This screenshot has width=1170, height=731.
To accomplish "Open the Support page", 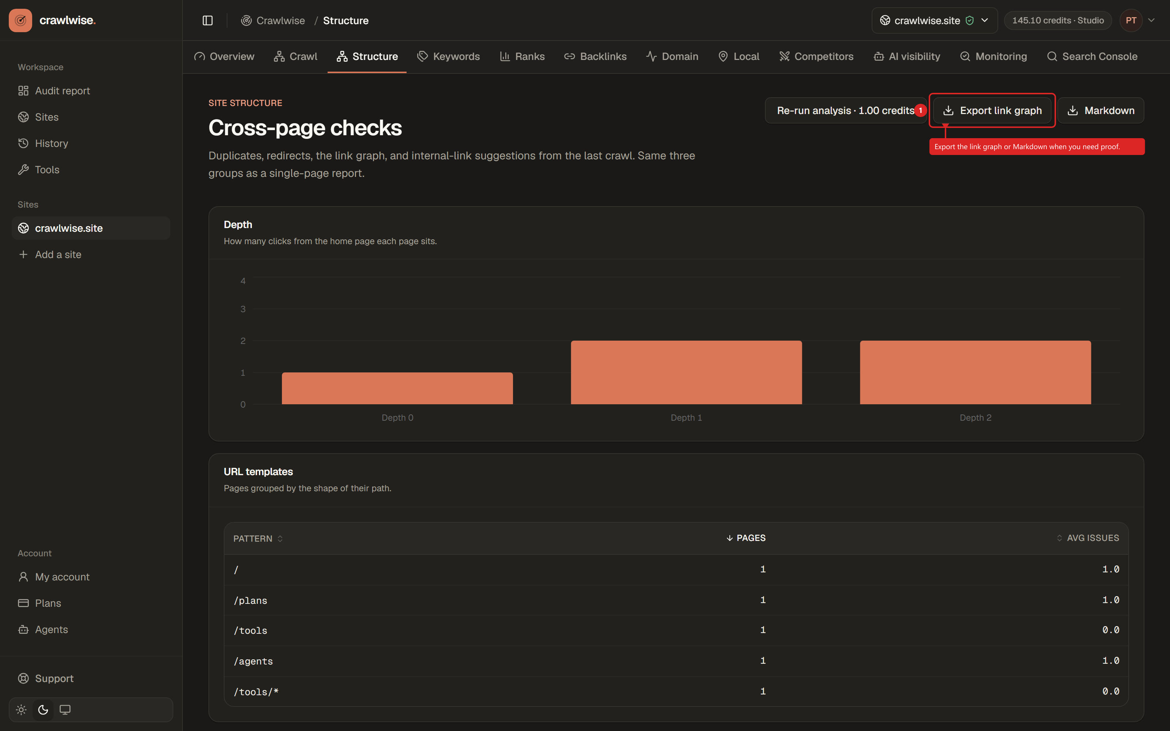I will (91, 678).
